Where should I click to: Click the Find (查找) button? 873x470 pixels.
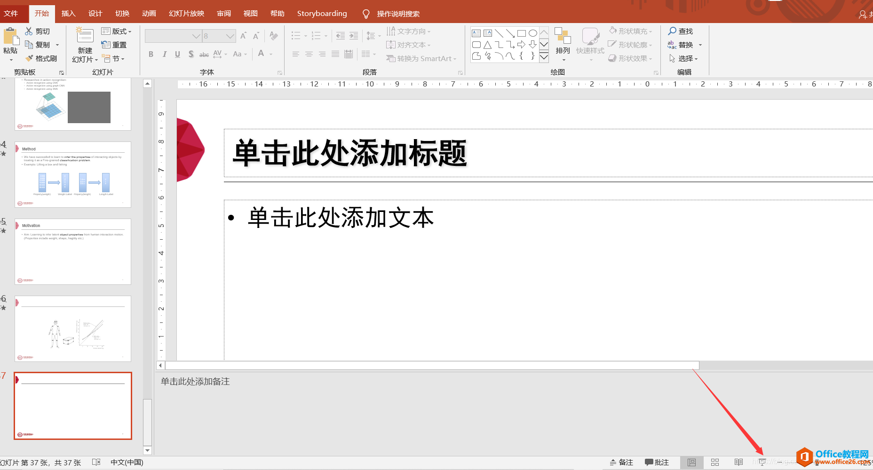(x=681, y=31)
